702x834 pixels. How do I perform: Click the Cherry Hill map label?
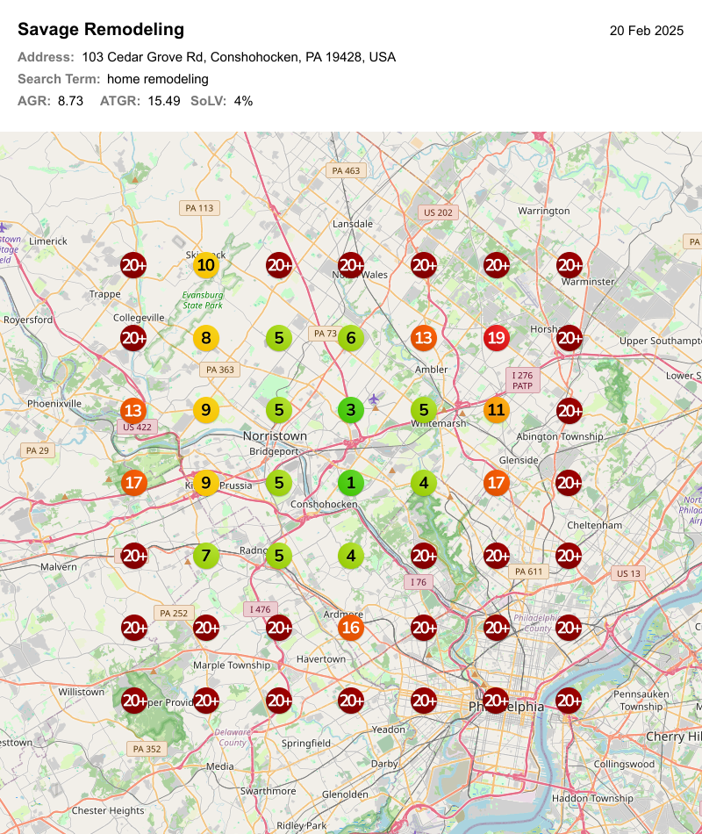click(673, 737)
